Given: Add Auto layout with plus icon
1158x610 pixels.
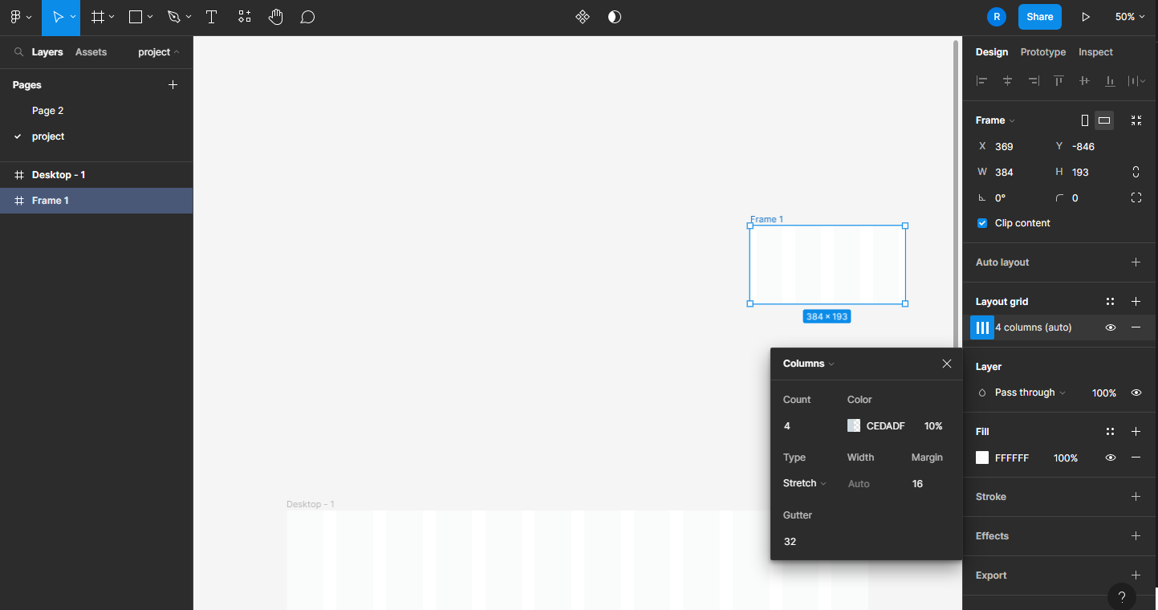Looking at the screenshot, I should (1136, 262).
